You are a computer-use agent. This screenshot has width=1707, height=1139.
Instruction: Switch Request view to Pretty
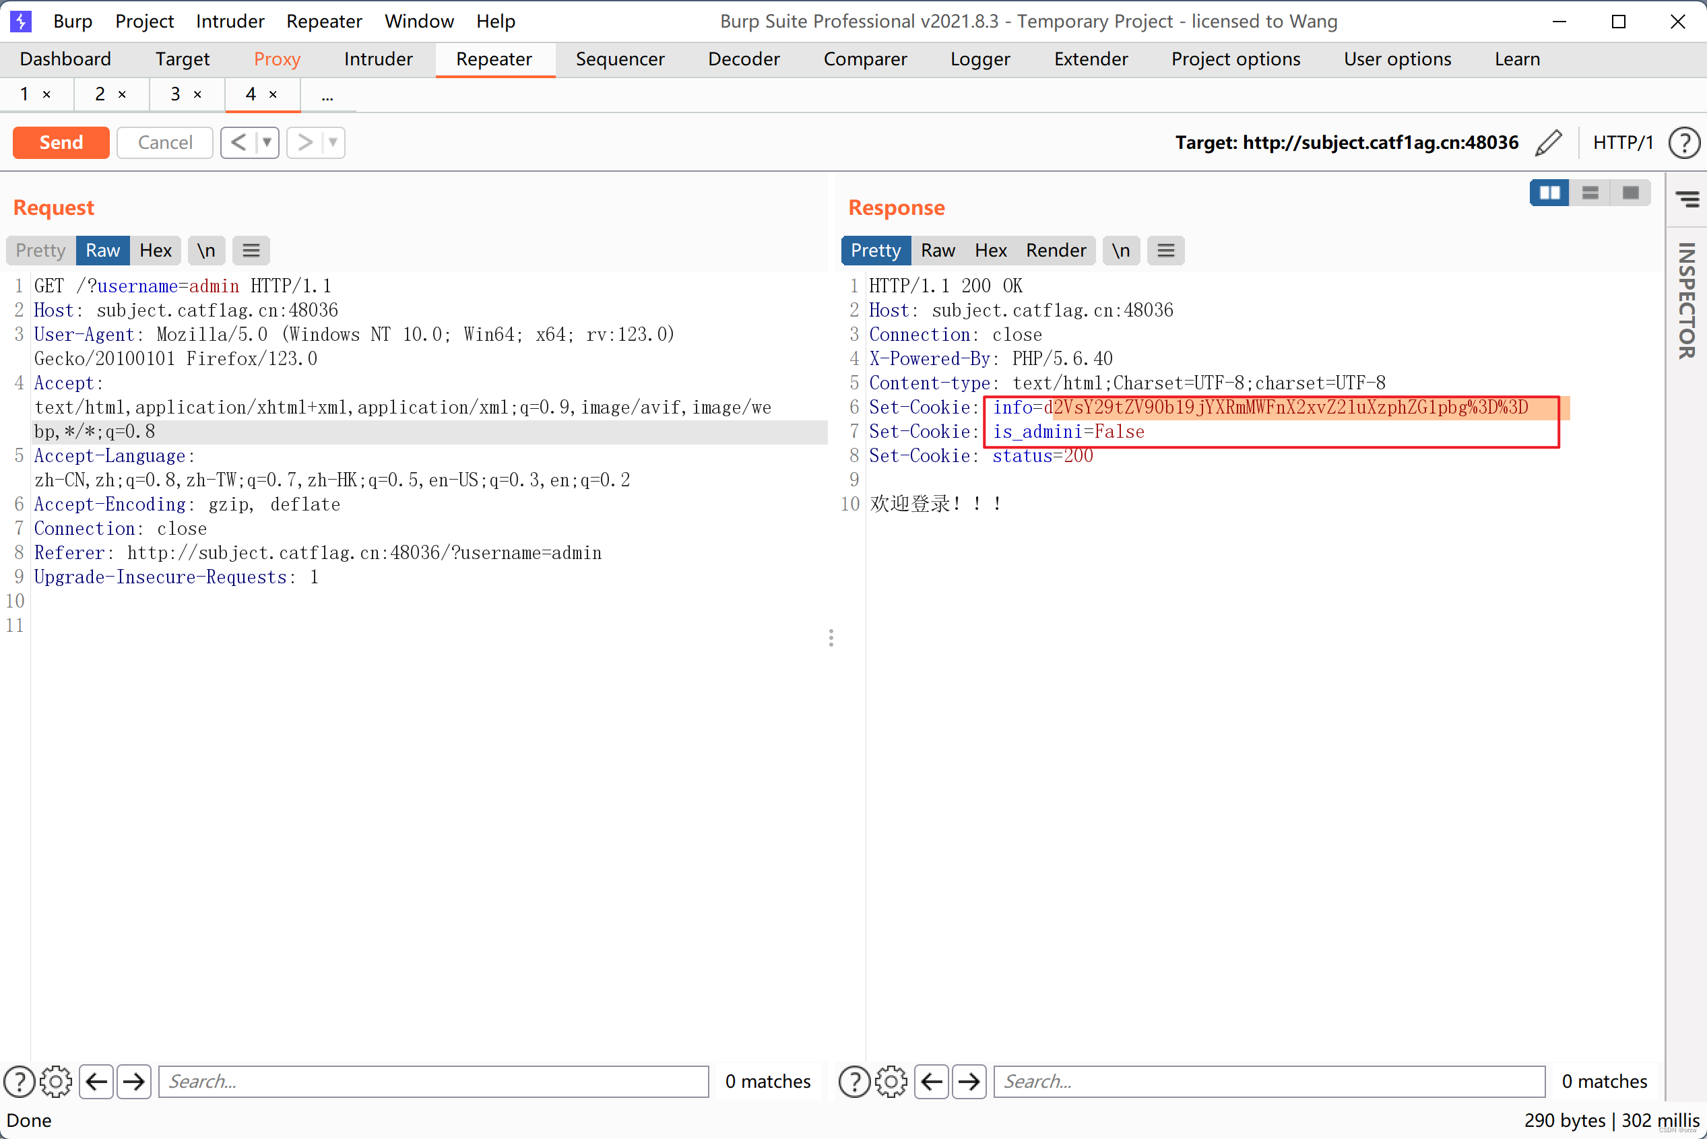coord(40,251)
